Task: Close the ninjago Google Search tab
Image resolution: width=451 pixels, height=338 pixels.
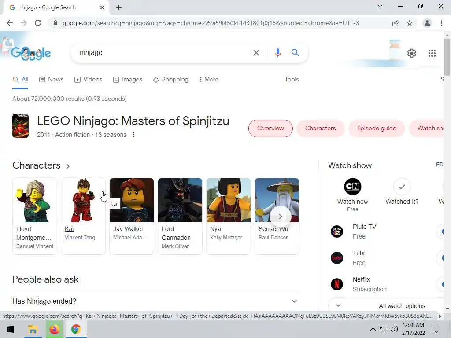Action: [x=102, y=7]
